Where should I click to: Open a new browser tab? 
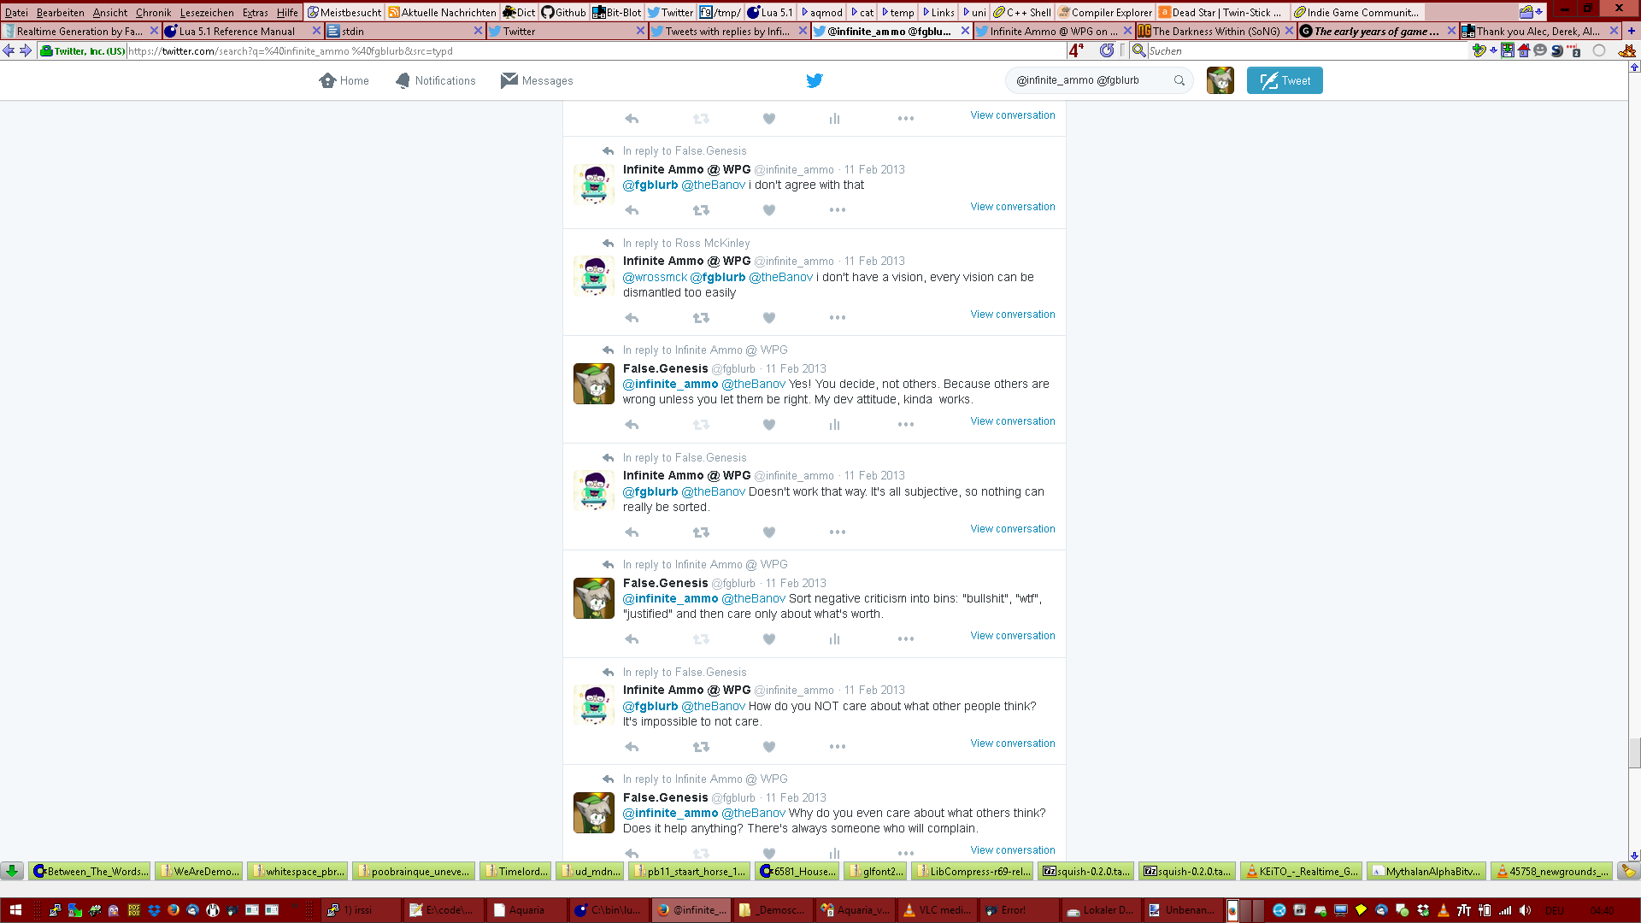point(1631,31)
